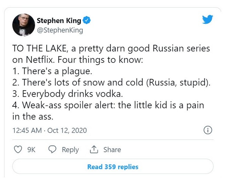Open Stephen King's profile picture
This screenshot has height=178, width=241.
pyautogui.click(x=23, y=25)
